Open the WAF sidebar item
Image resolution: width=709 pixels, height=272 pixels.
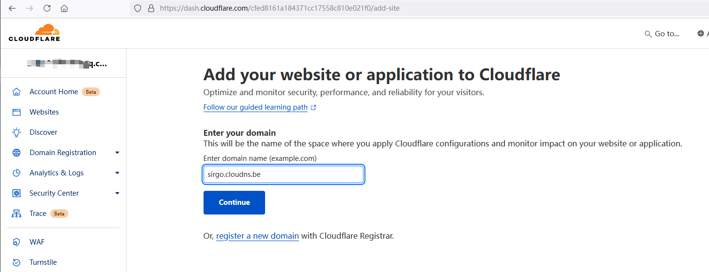click(x=37, y=242)
